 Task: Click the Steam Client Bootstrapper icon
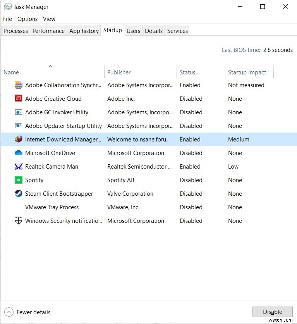click(x=18, y=193)
